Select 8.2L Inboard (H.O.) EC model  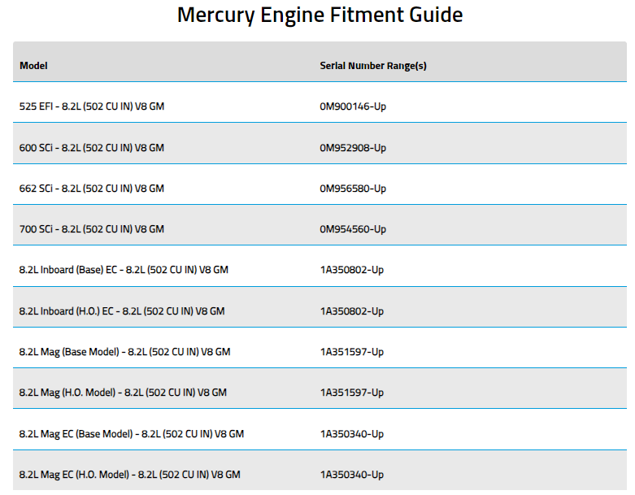pos(122,311)
